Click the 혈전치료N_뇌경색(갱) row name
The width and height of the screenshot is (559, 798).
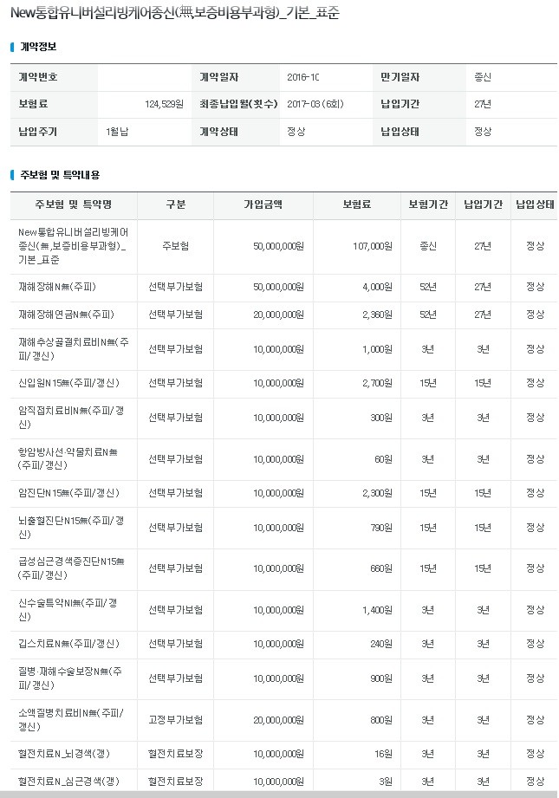(x=64, y=754)
